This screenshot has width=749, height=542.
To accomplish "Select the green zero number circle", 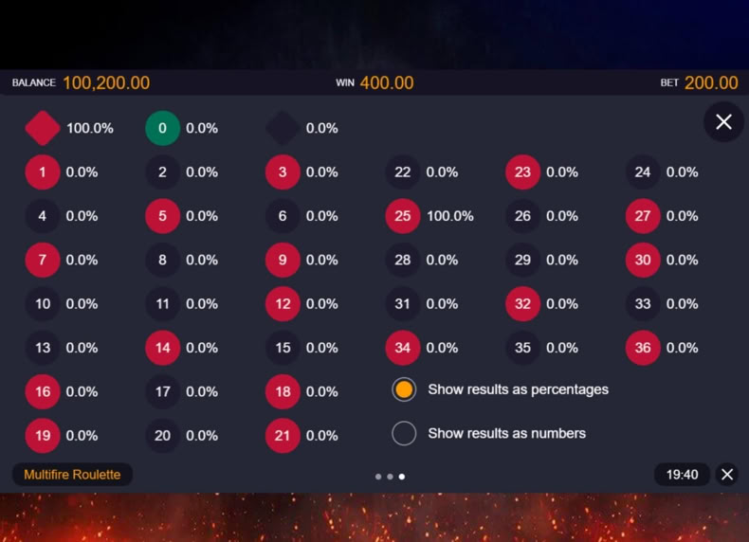I will [162, 128].
